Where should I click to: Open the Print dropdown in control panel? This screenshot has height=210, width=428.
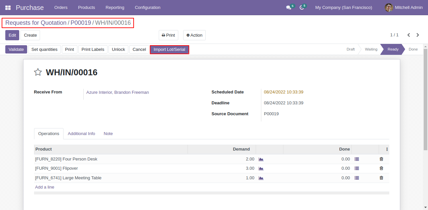pyautogui.click(x=168, y=35)
